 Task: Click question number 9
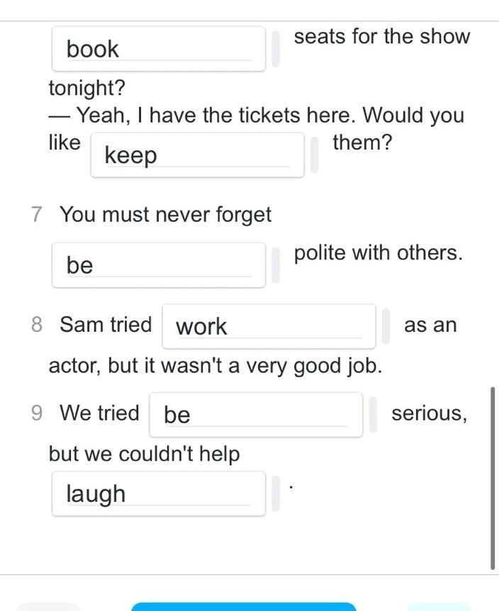coord(37,413)
